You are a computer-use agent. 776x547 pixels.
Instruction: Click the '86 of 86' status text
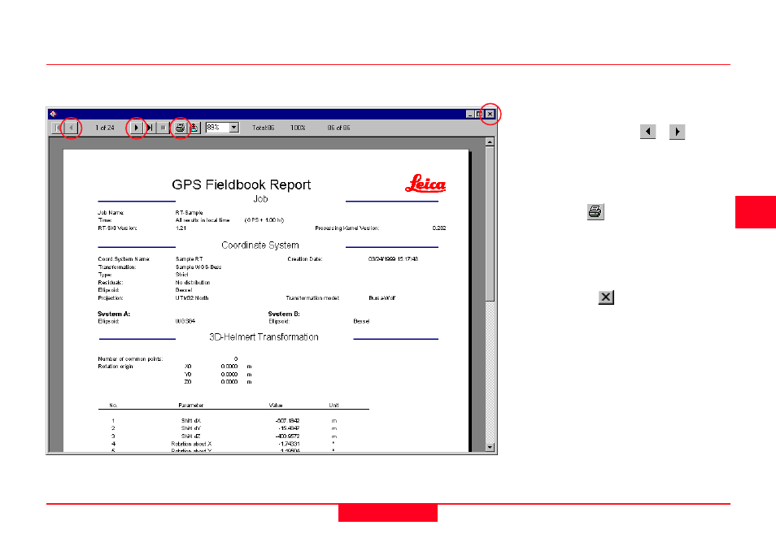click(338, 128)
